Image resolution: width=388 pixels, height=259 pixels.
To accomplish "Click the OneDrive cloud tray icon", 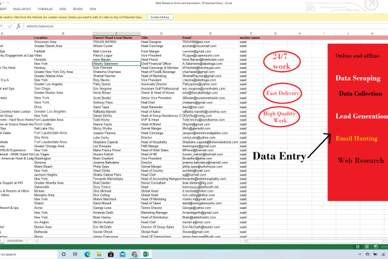I will [x=367, y=254].
